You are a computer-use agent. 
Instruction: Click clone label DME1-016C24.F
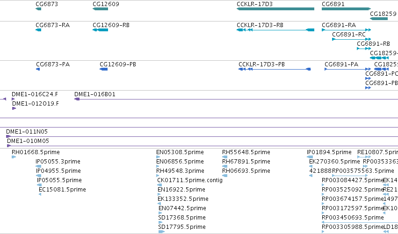[35, 94]
